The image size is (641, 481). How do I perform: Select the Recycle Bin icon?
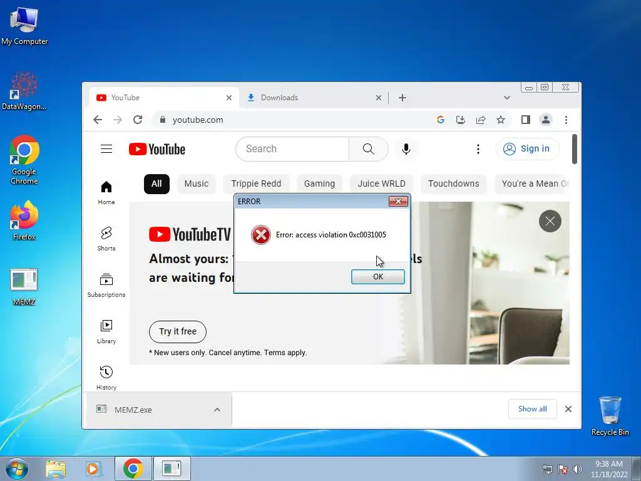click(610, 416)
